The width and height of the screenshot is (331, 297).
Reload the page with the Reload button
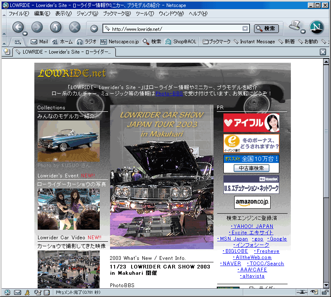click(56, 27)
